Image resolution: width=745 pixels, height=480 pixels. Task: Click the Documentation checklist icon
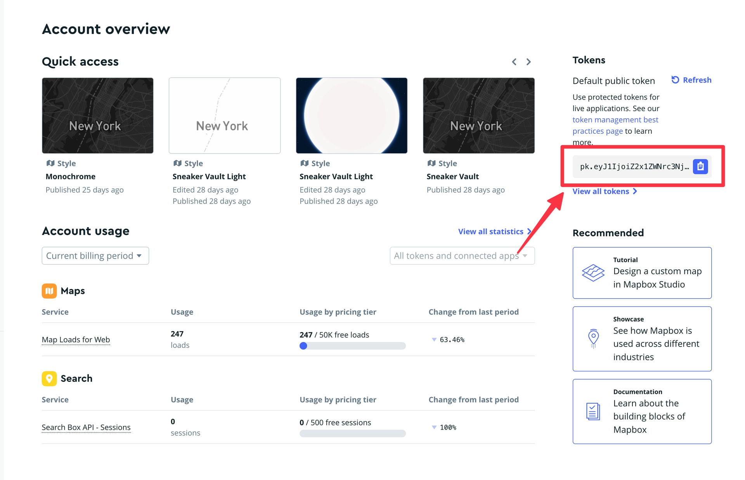593,411
